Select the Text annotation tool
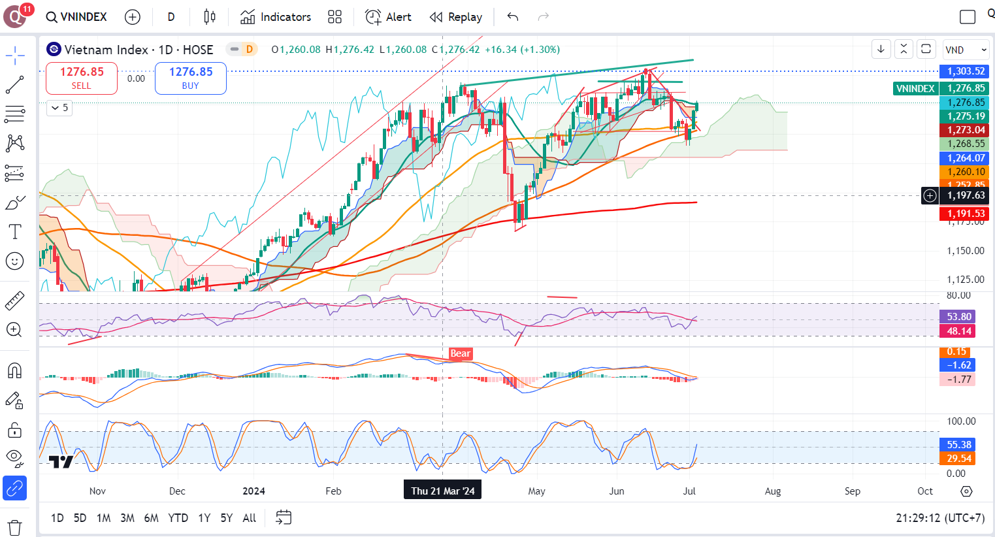 [14, 232]
